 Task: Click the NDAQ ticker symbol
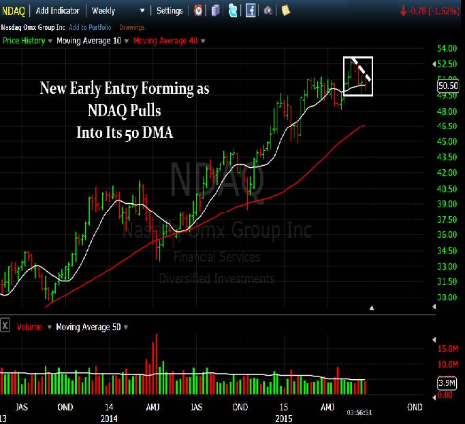[x=14, y=12]
